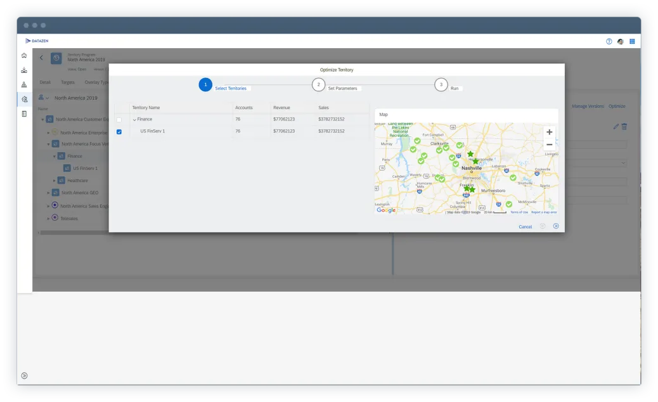
Task: Uncheck the US FinServ 1 checkbox
Action: [119, 131]
